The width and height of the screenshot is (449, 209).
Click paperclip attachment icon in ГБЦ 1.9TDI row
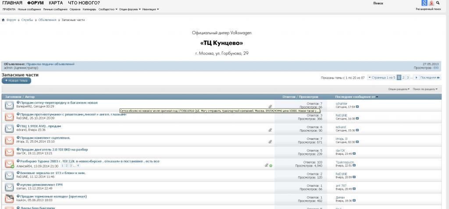pos(270,130)
